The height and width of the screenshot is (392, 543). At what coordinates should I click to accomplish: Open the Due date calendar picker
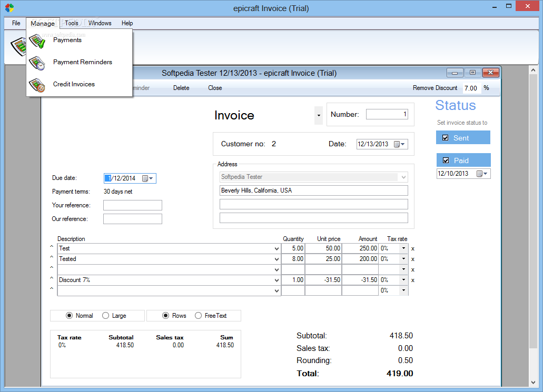147,178
